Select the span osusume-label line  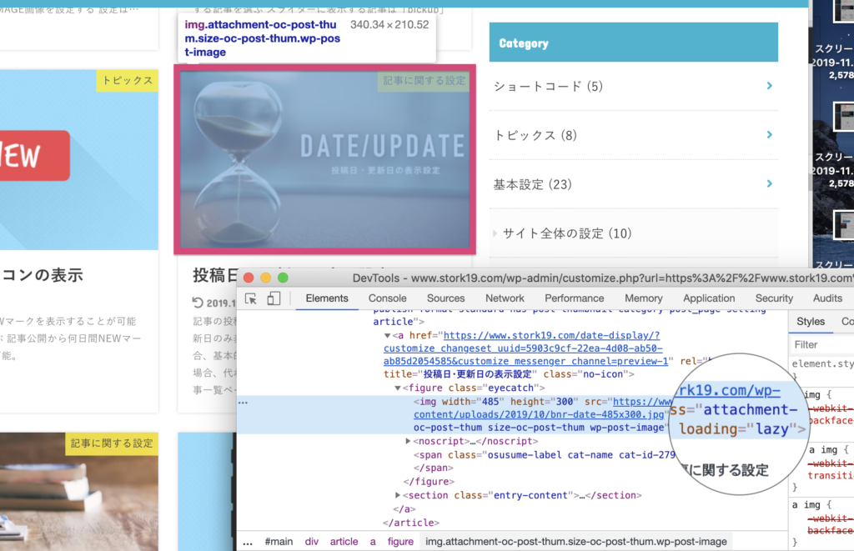(544, 454)
